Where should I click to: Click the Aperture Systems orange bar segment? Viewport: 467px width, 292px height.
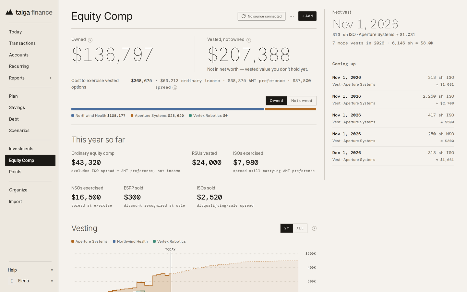click(x=290, y=109)
